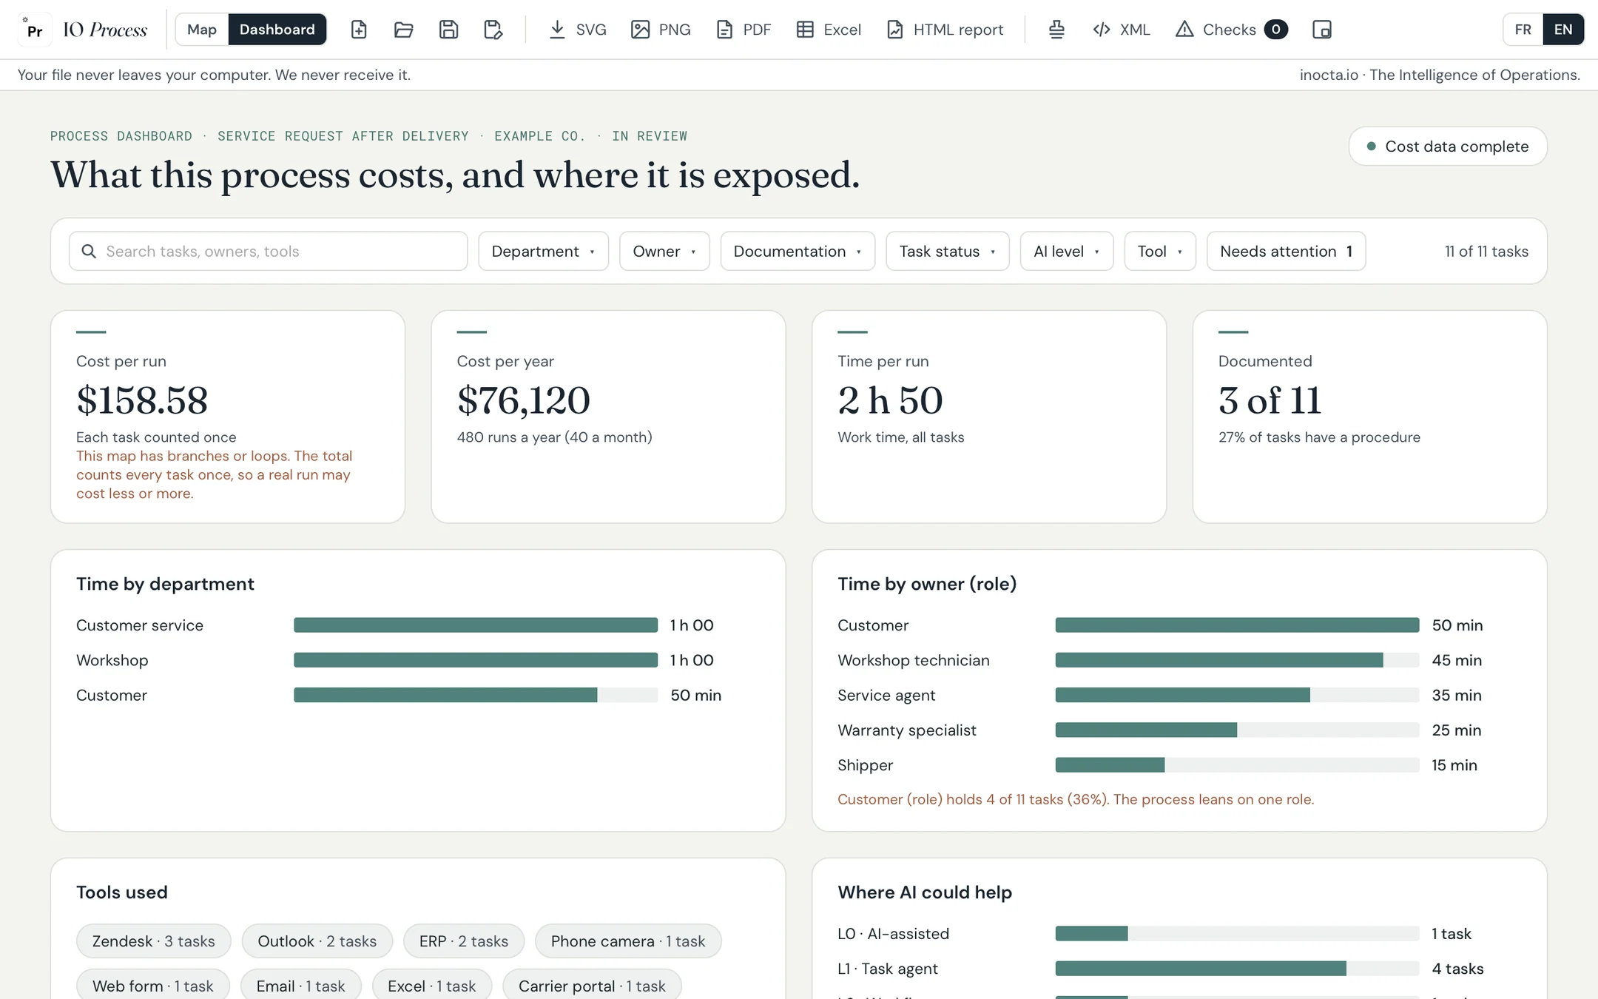Switch language to FR
This screenshot has height=999, width=1598.
pyautogui.click(x=1523, y=30)
